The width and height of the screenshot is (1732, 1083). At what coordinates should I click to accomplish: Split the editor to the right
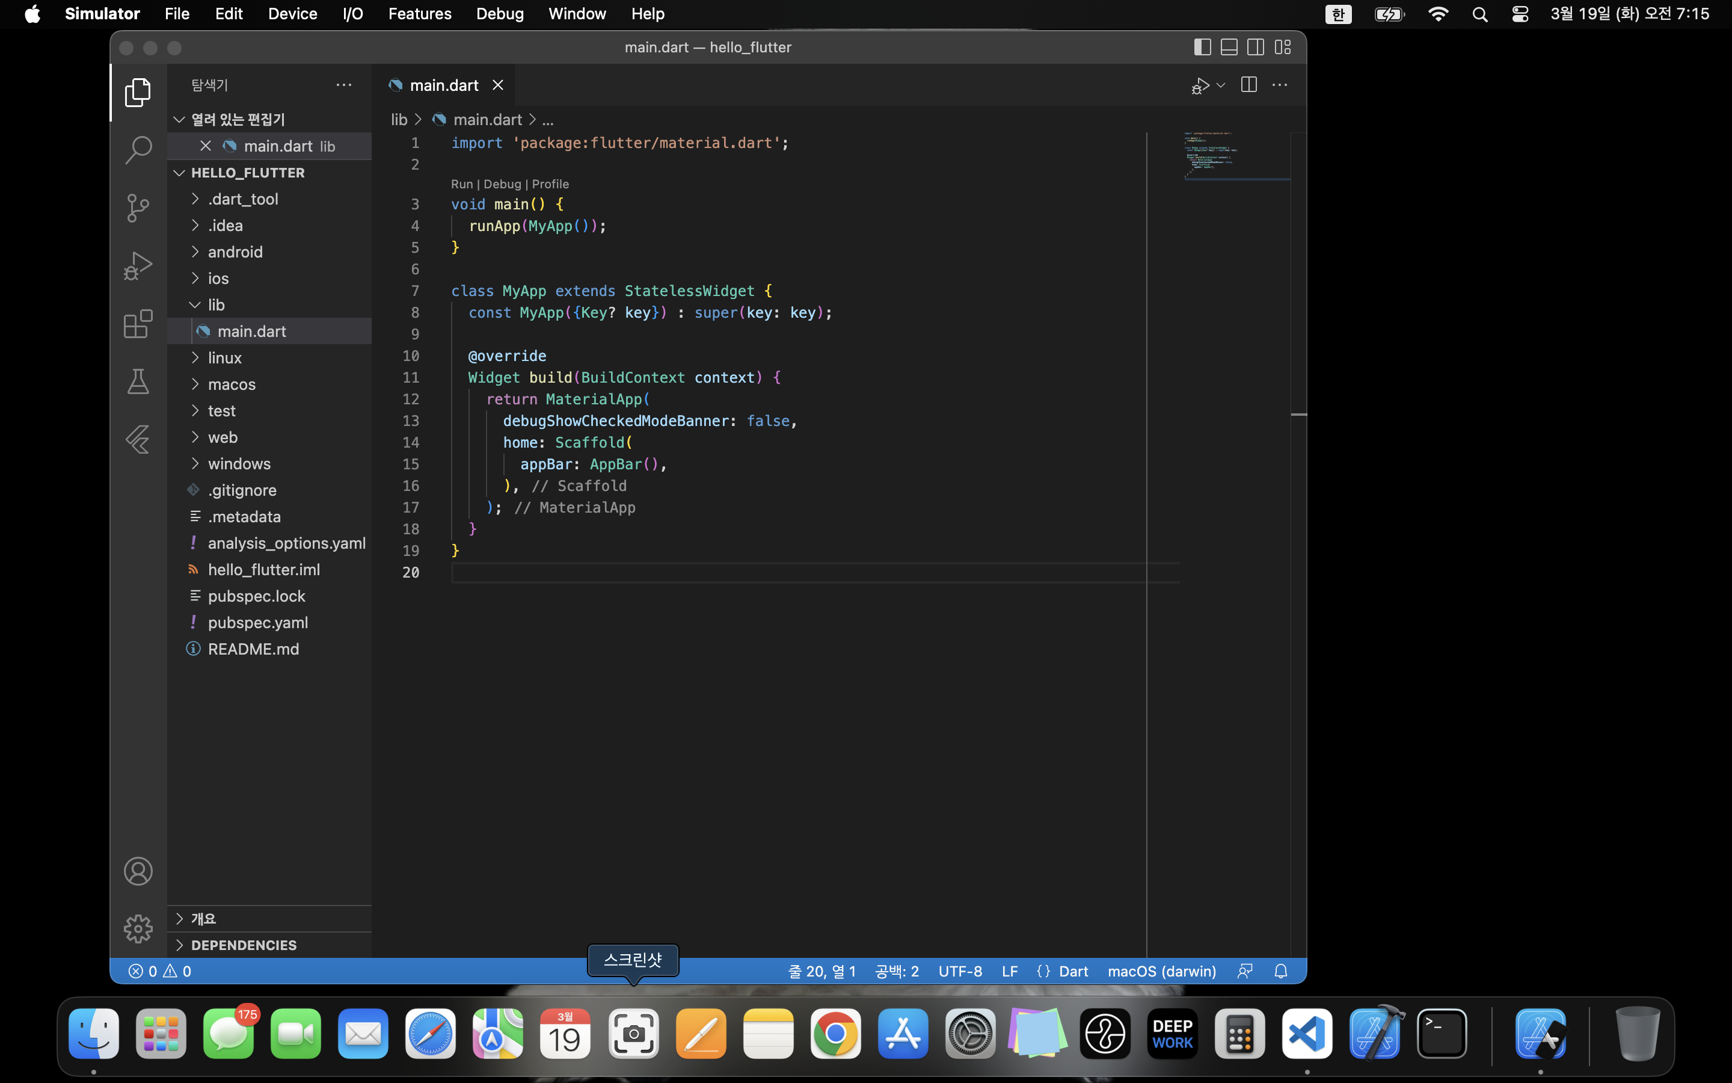[x=1249, y=84]
